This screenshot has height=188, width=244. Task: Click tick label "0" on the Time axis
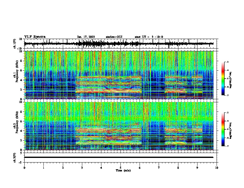[x=24, y=168]
